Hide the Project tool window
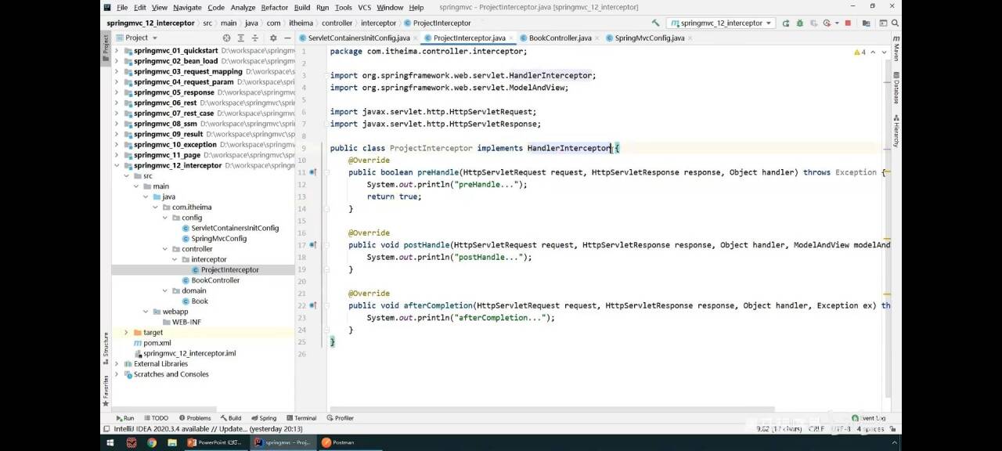 287,38
